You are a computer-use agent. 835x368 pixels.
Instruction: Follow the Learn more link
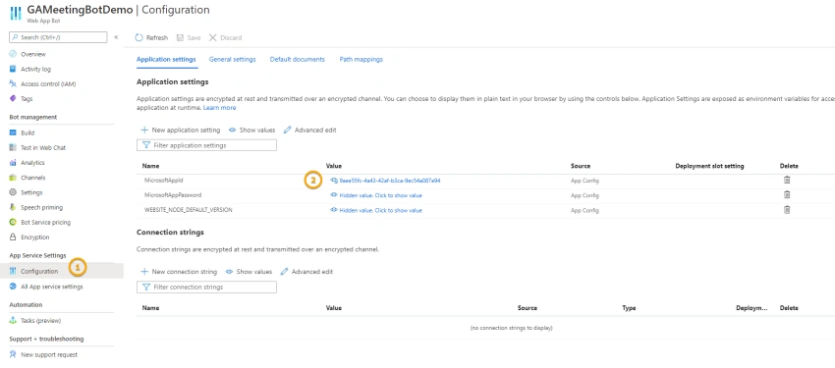click(x=219, y=107)
